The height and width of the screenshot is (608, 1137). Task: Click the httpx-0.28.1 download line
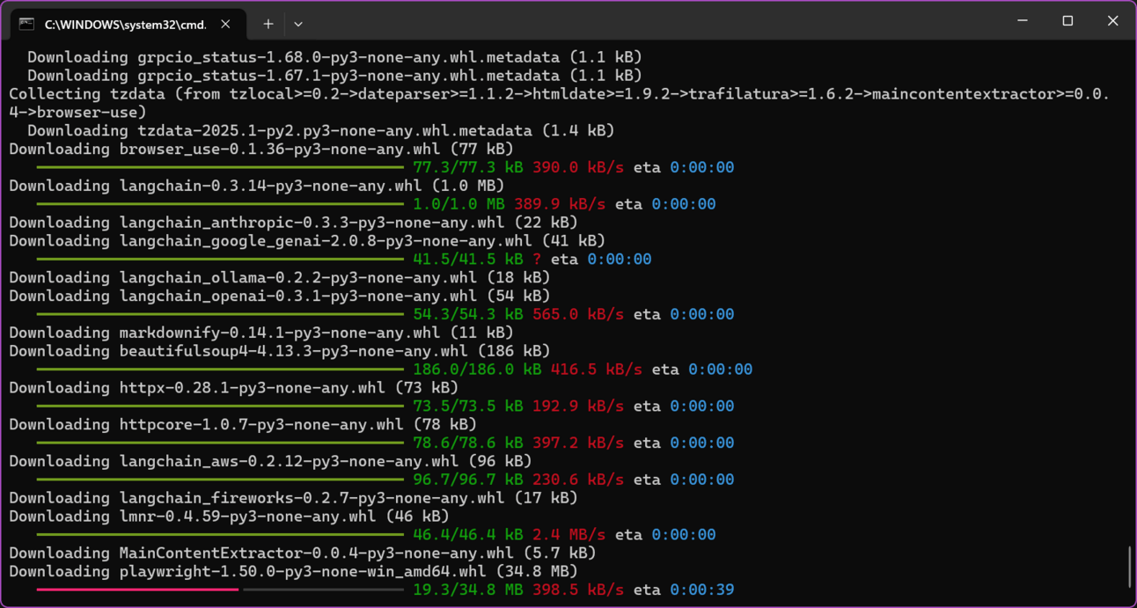click(234, 387)
